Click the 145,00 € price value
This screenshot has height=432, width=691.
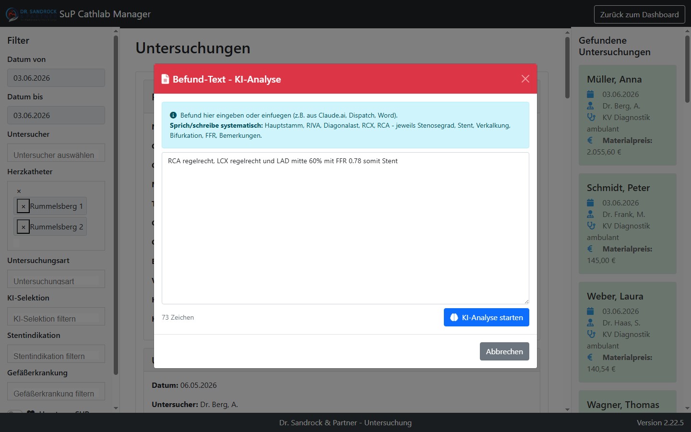601,260
